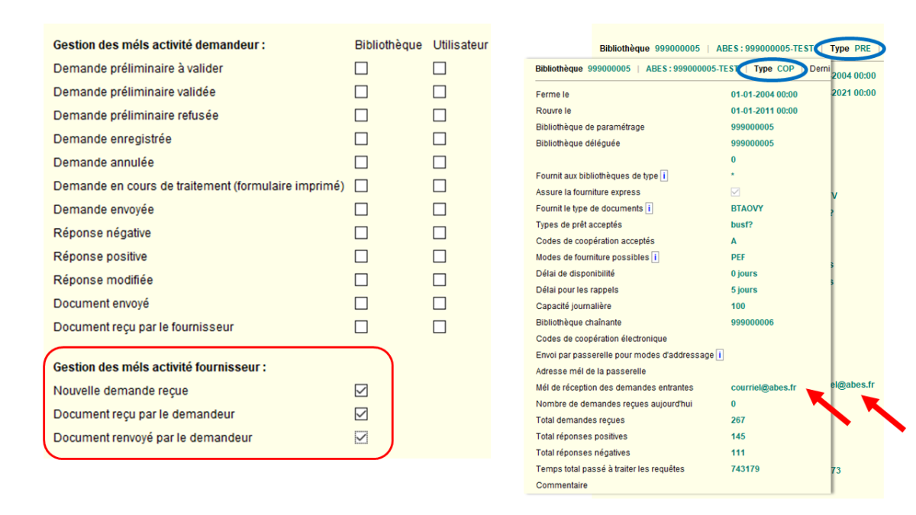The width and height of the screenshot is (916, 515).
Task: Tick Utilisateur box for Réponse négative
Action: [440, 233]
